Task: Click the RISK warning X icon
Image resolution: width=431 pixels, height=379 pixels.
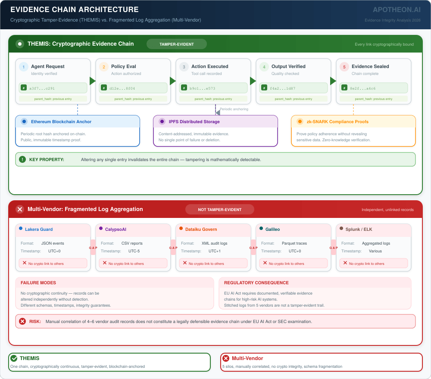Action: (22, 321)
